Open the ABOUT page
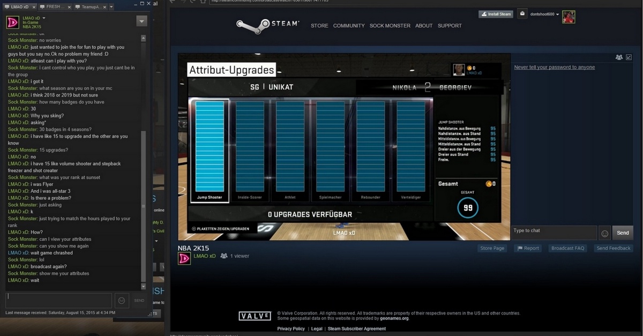Viewport: 643px width, 336px height. point(424,26)
